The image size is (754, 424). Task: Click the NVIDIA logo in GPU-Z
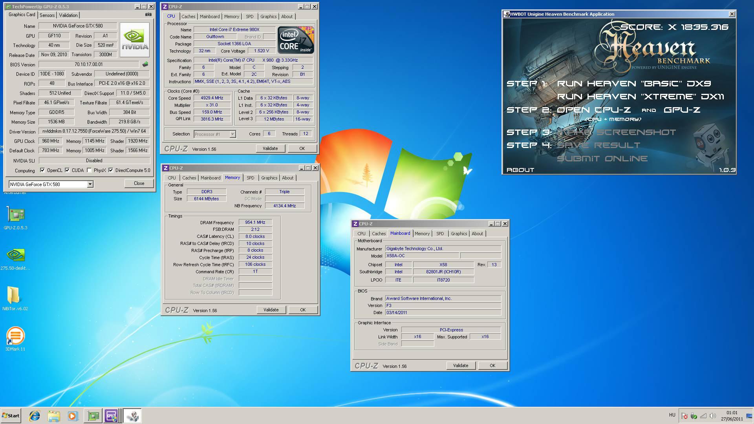point(135,40)
